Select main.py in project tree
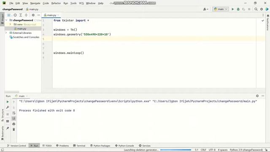The width and height of the screenshot is (270, 152). point(22,29)
